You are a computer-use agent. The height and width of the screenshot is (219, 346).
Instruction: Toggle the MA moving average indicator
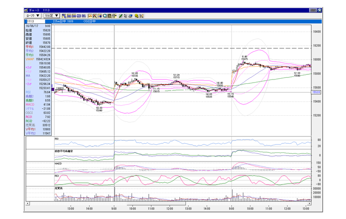pyautogui.click(x=69, y=16)
